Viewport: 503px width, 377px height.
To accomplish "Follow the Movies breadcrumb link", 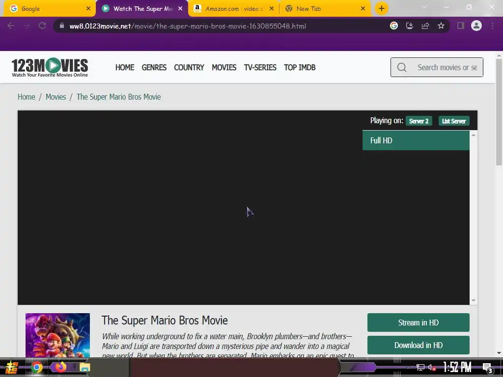I will (56, 97).
